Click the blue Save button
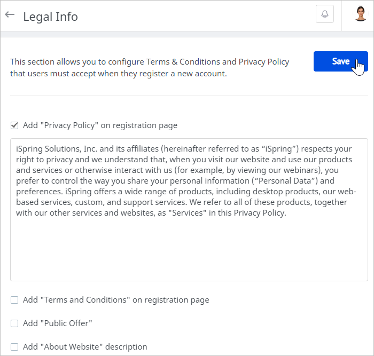374x356 pixels. click(341, 61)
